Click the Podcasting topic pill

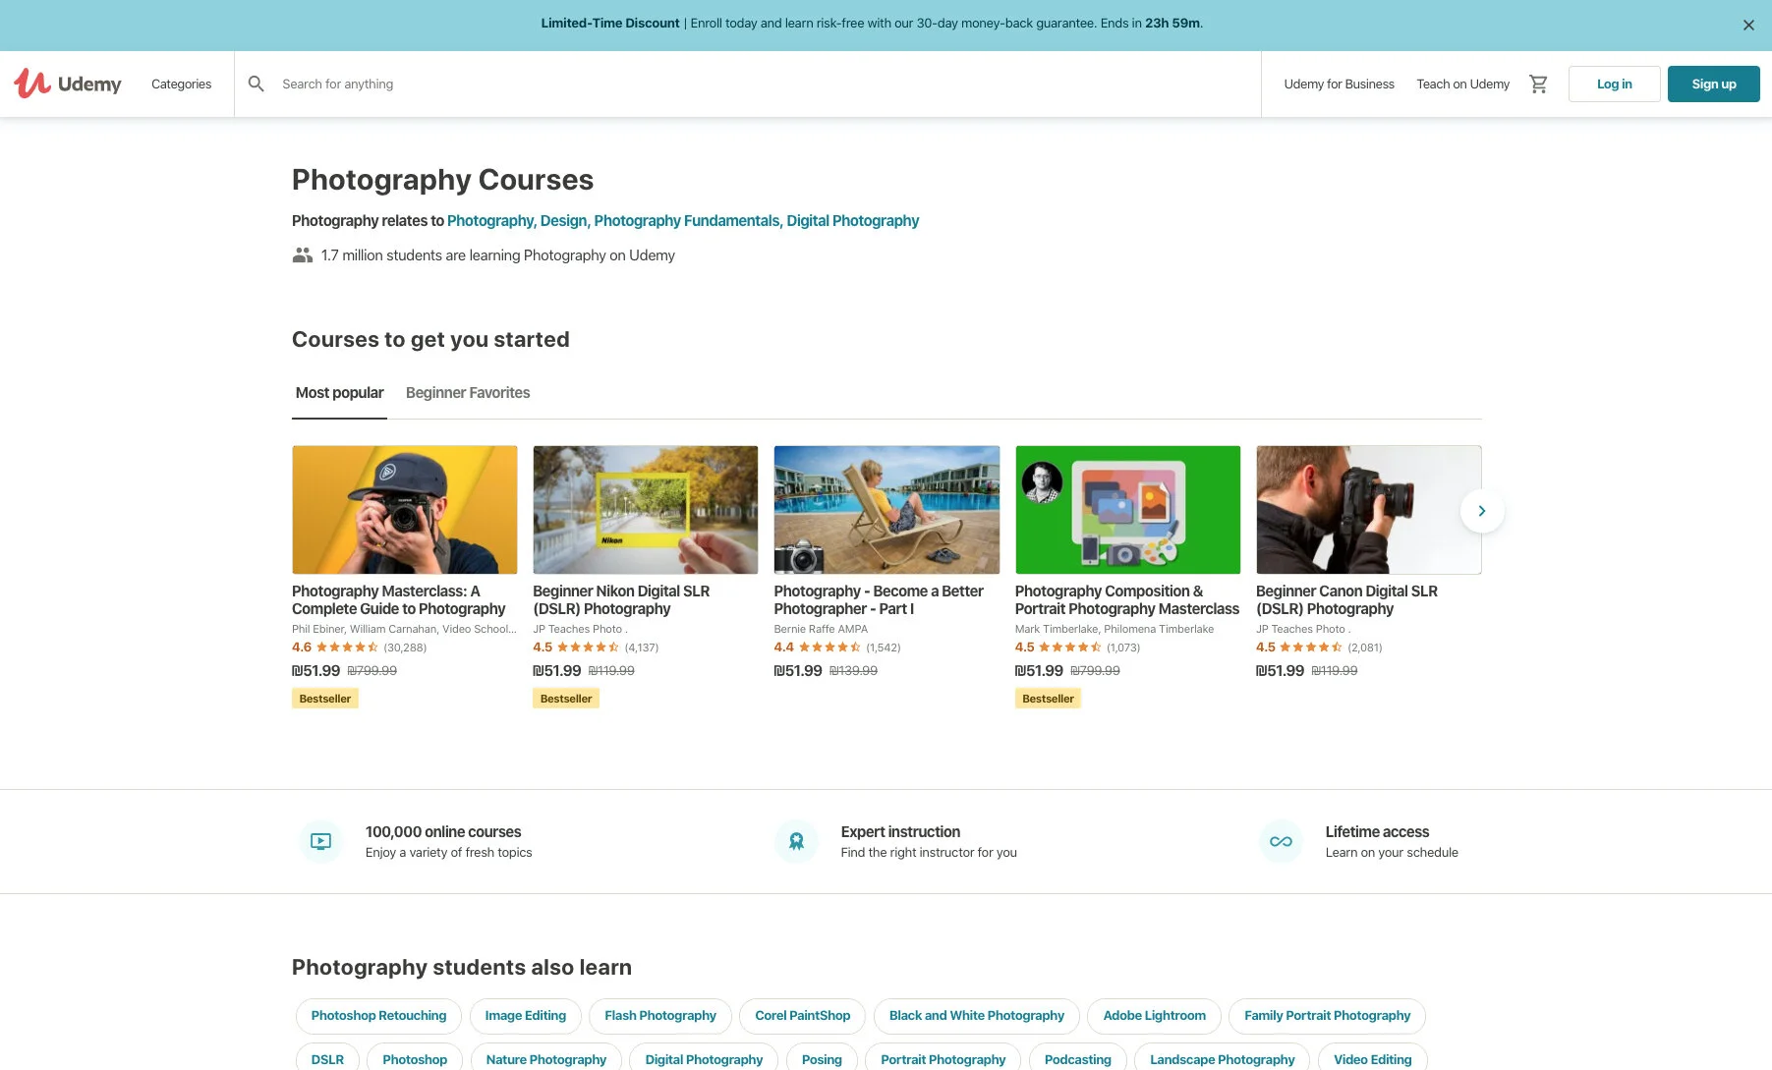[1077, 1059]
